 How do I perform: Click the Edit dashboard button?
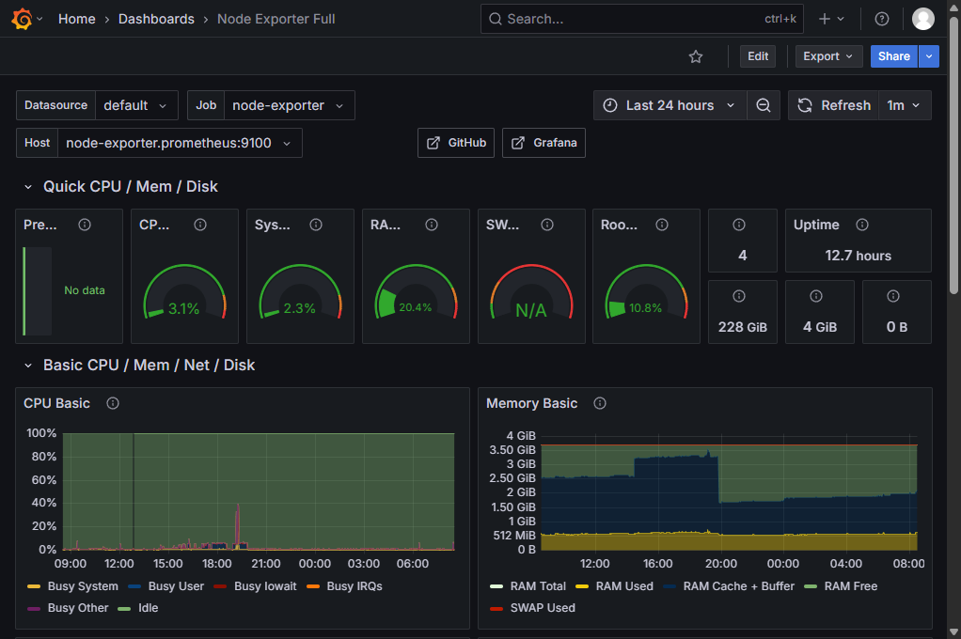(758, 56)
